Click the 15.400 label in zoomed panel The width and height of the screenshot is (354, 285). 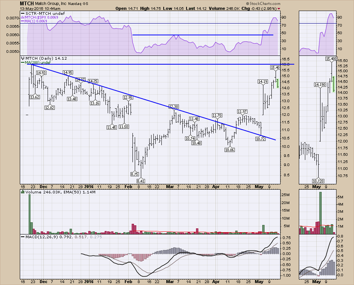pyautogui.click(x=332, y=59)
